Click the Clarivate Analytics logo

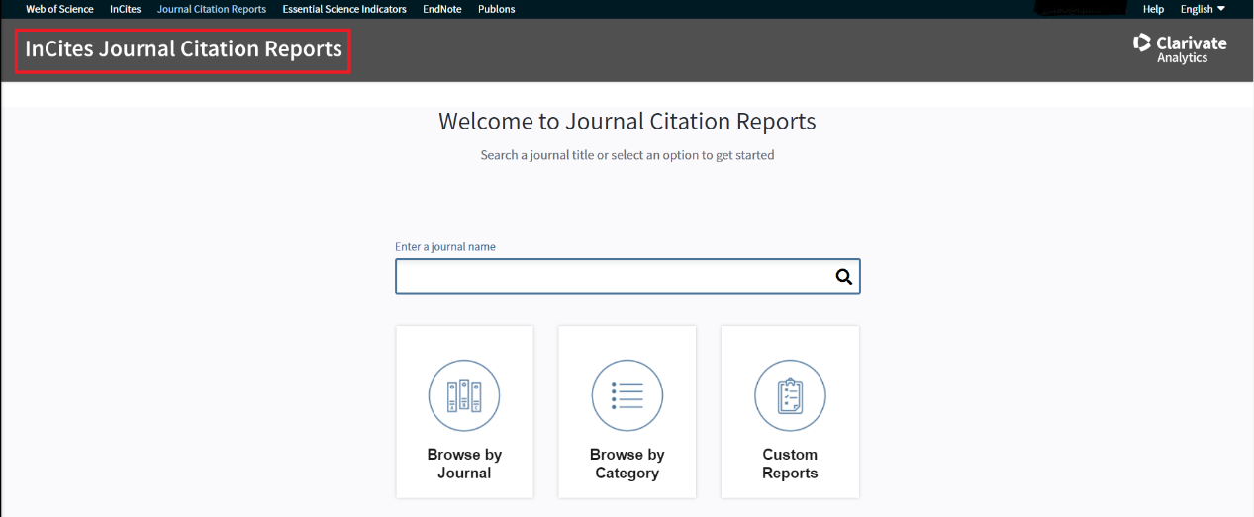click(x=1180, y=48)
